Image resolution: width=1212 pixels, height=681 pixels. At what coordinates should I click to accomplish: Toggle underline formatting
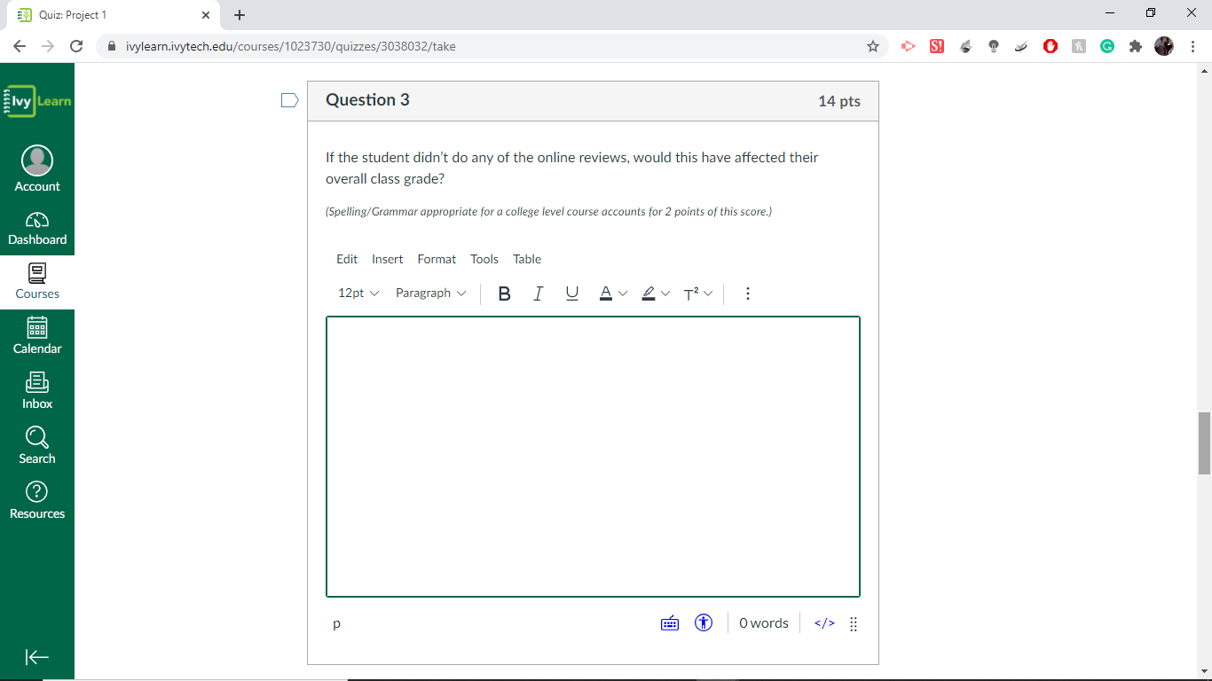571,293
